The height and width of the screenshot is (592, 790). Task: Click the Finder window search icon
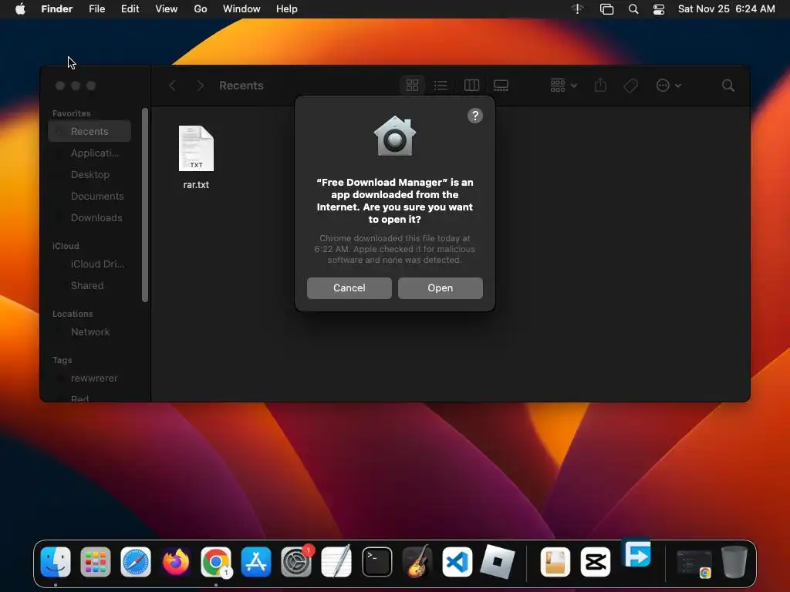[x=728, y=86]
